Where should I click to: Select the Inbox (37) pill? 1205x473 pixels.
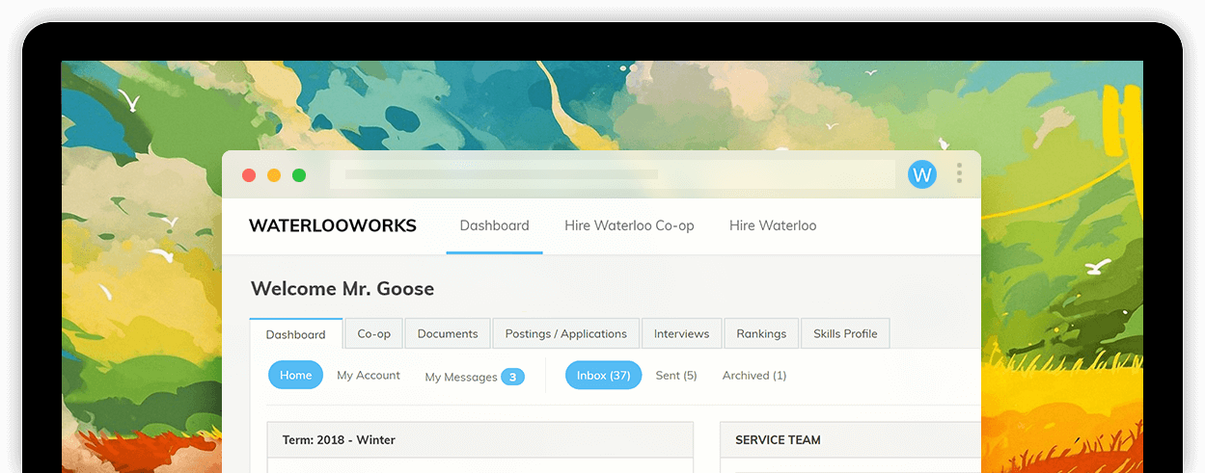pyautogui.click(x=603, y=375)
